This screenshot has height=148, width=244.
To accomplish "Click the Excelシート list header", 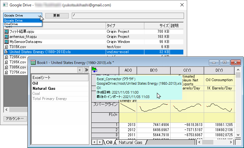I will [60, 78].
